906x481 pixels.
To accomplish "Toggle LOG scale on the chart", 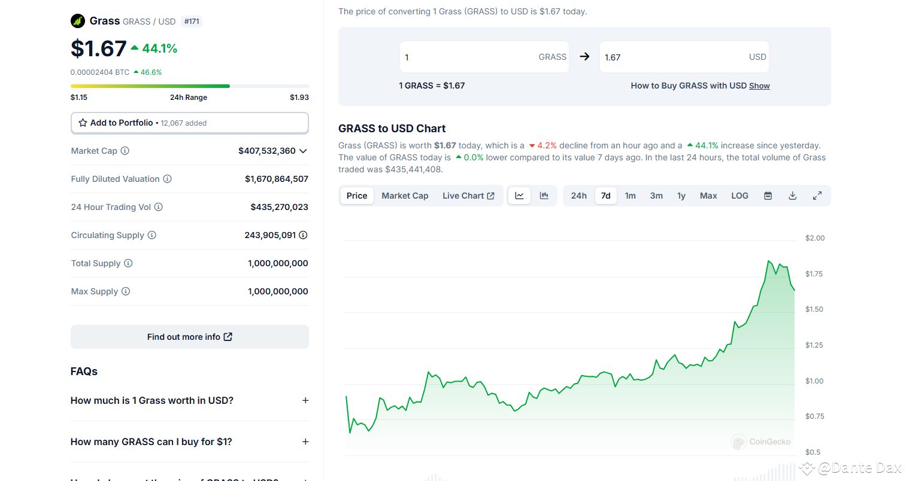I will point(739,195).
